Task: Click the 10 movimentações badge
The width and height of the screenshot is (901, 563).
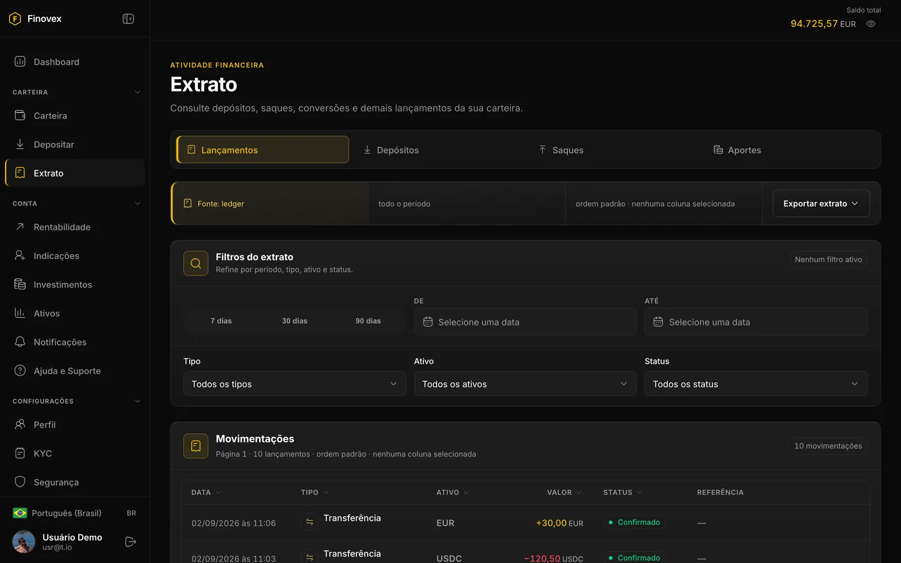Action: coord(828,446)
